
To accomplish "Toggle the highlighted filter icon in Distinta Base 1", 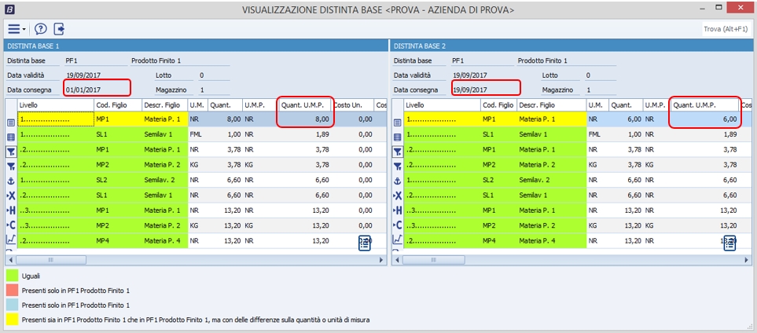I will 11,152.
